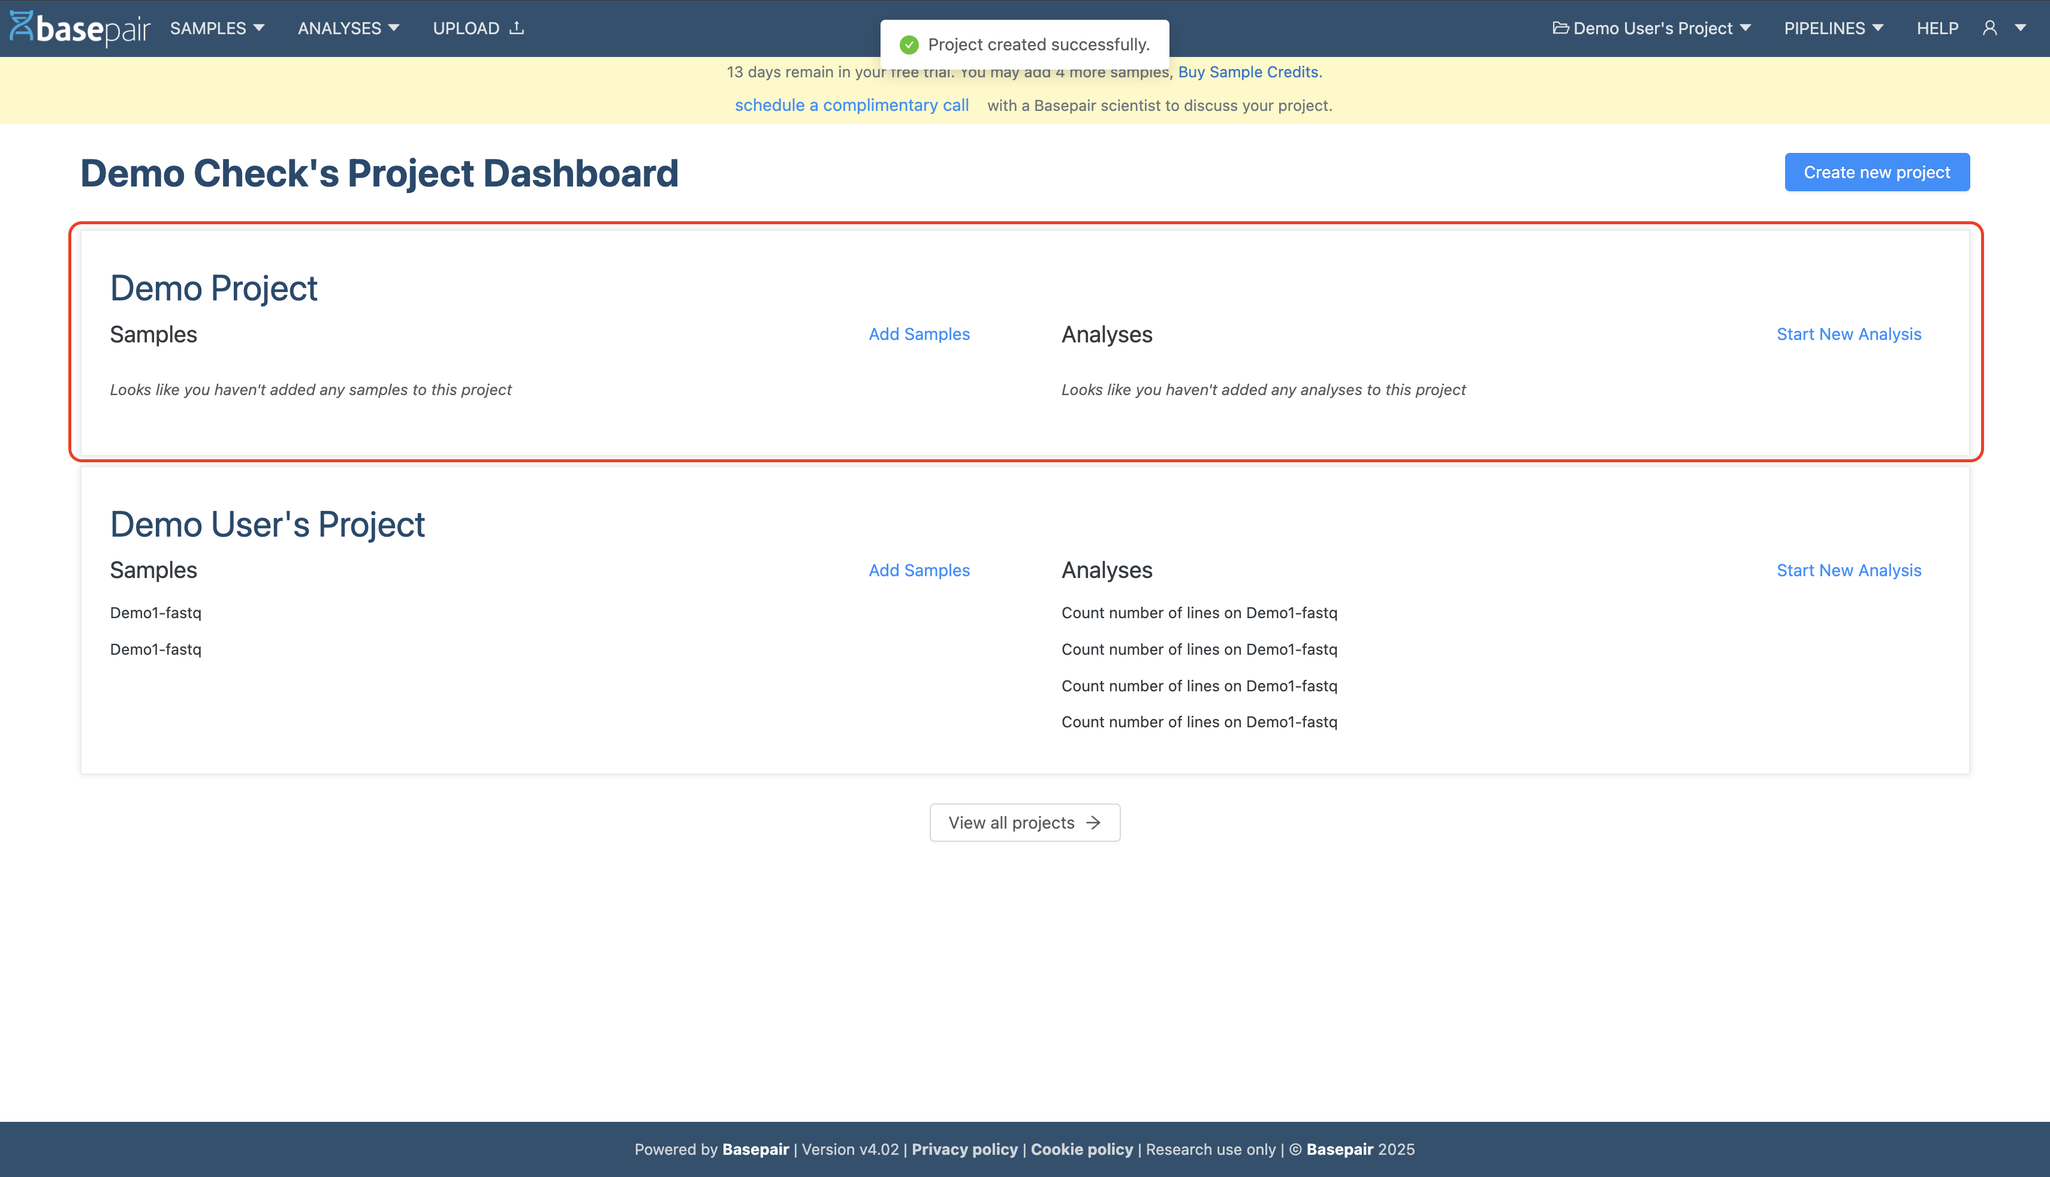2050x1177 pixels.
Task: Click the user account icon
Action: pyautogui.click(x=1989, y=28)
